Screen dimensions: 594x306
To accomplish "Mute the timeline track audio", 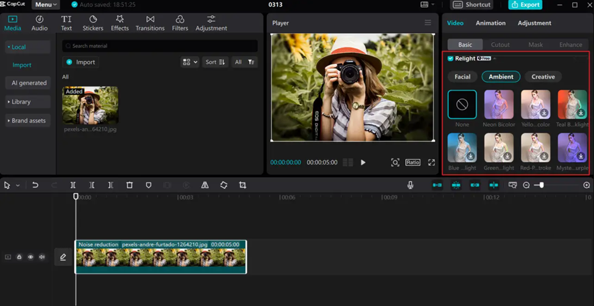I will click(42, 257).
